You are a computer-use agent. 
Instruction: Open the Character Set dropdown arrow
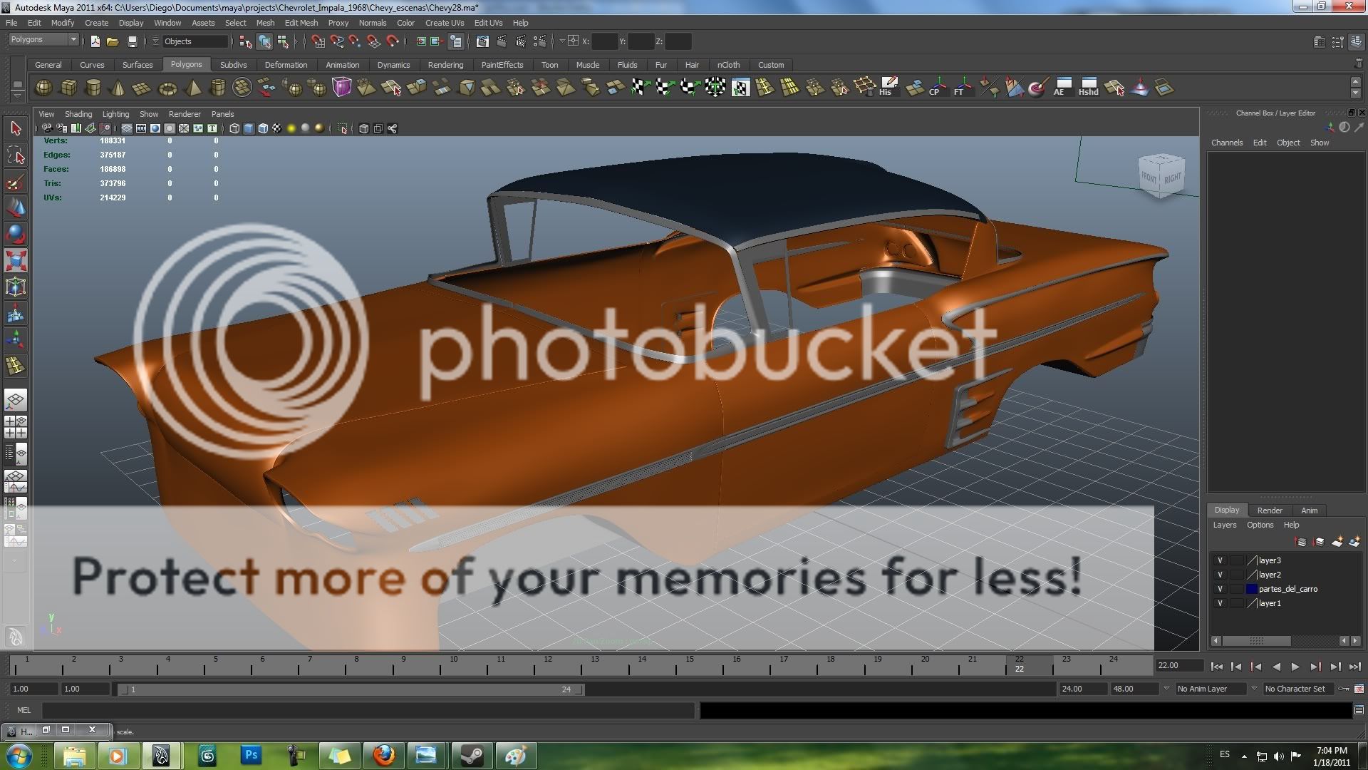1254,689
